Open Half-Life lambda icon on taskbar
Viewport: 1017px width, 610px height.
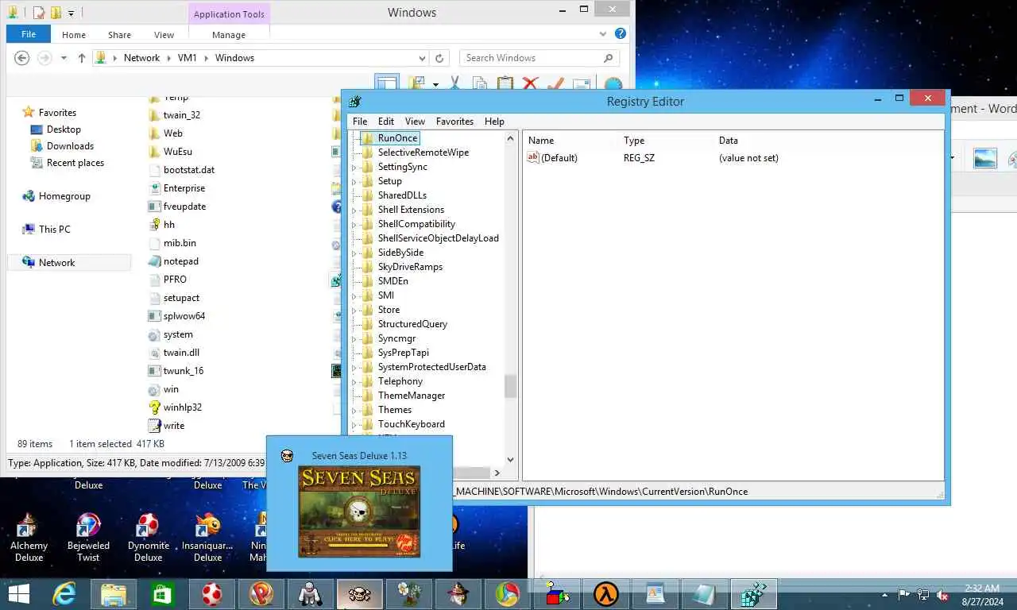point(606,594)
